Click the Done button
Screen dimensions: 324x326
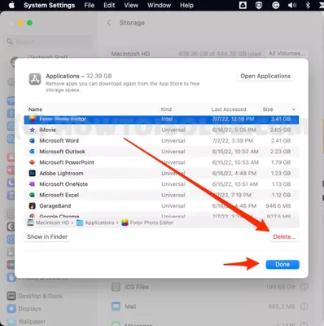click(x=282, y=265)
